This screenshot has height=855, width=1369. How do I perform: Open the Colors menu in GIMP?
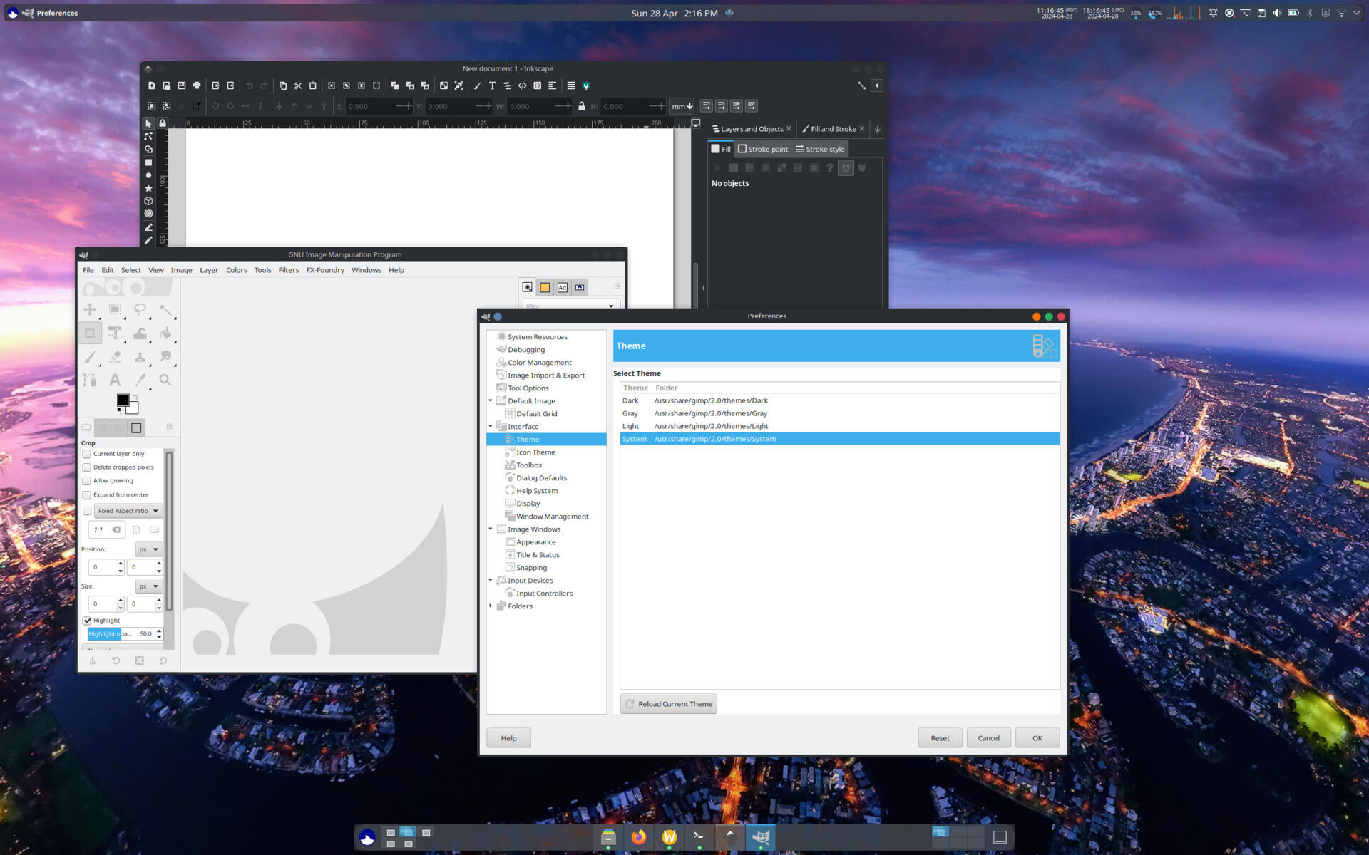(x=237, y=270)
